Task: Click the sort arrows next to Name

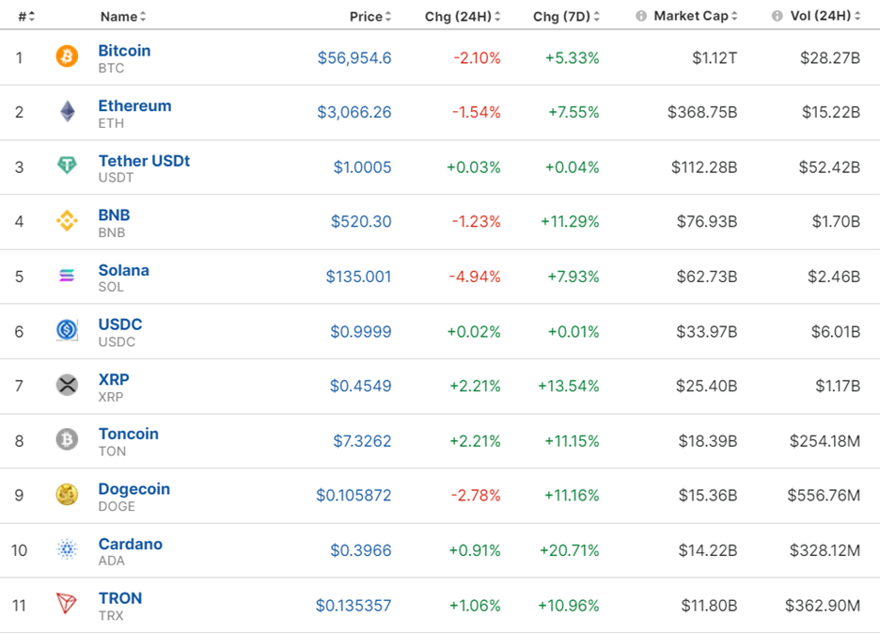Action: [143, 16]
